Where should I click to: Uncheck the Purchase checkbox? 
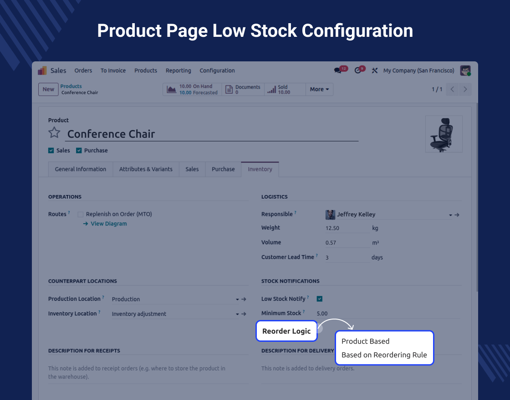pyautogui.click(x=79, y=150)
